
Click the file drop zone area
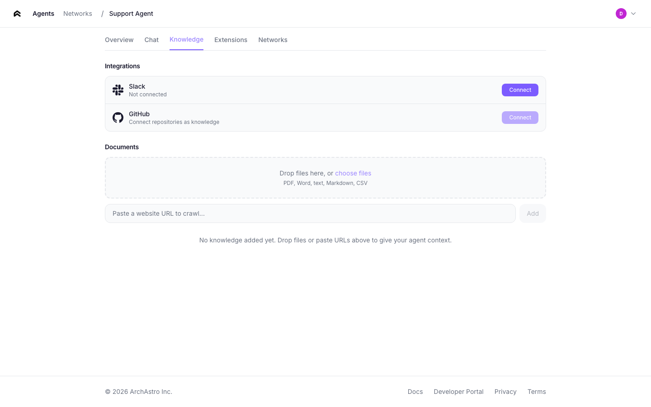coord(325,177)
